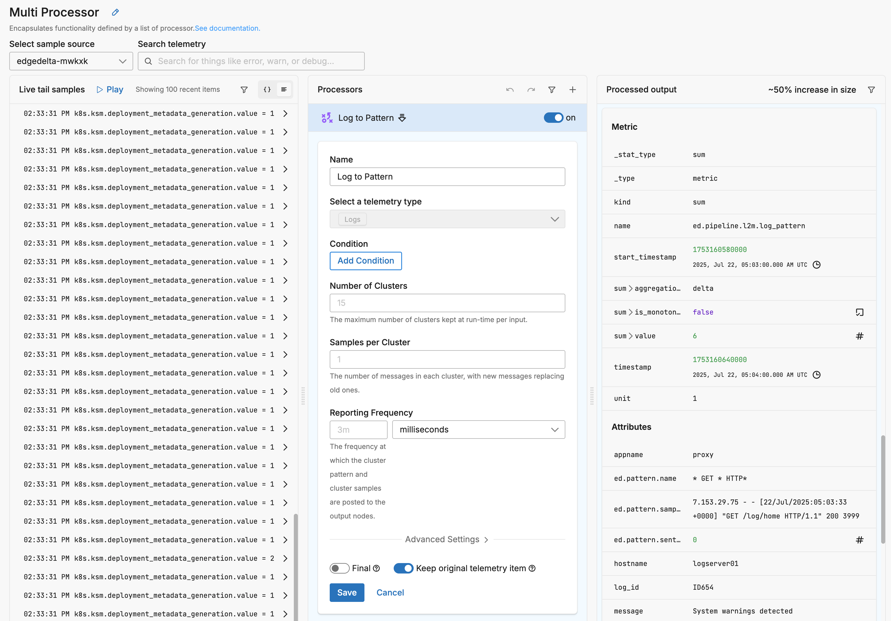Enable the Final toggle
Screen dimensions: 891x621
(x=340, y=569)
